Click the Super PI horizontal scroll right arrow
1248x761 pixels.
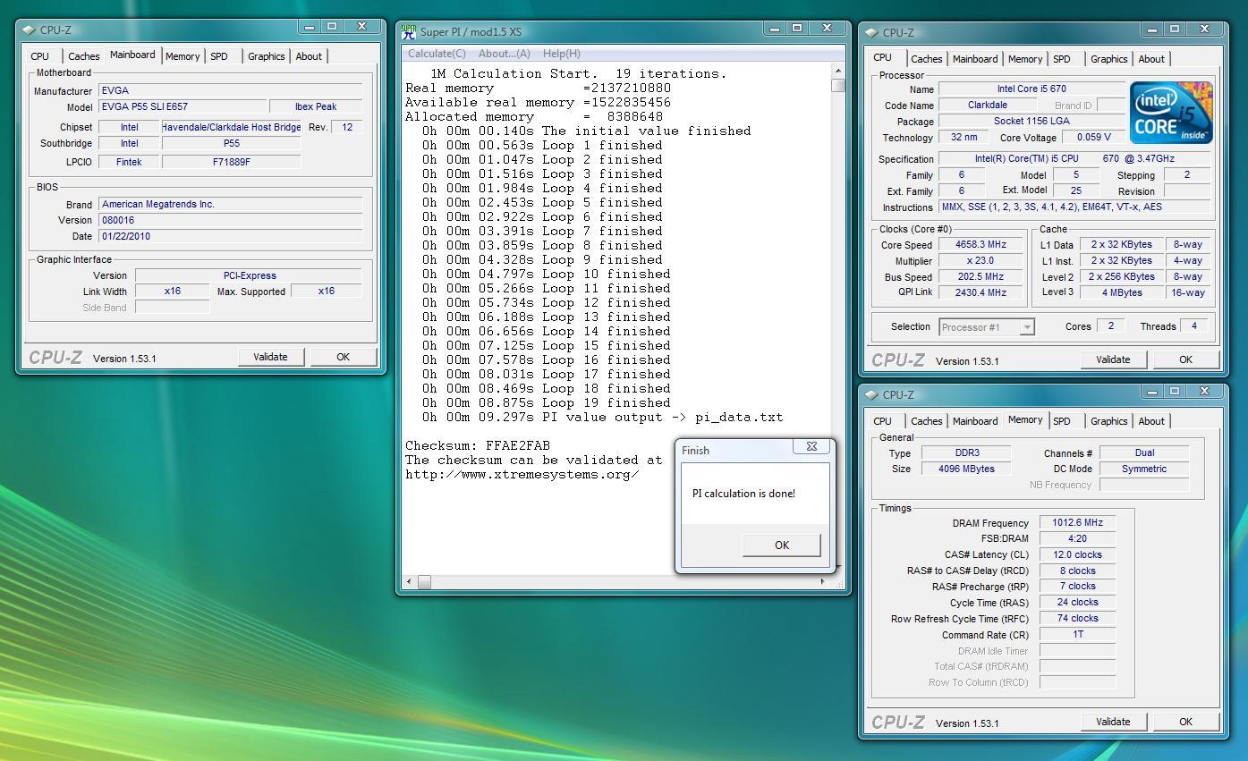(823, 582)
